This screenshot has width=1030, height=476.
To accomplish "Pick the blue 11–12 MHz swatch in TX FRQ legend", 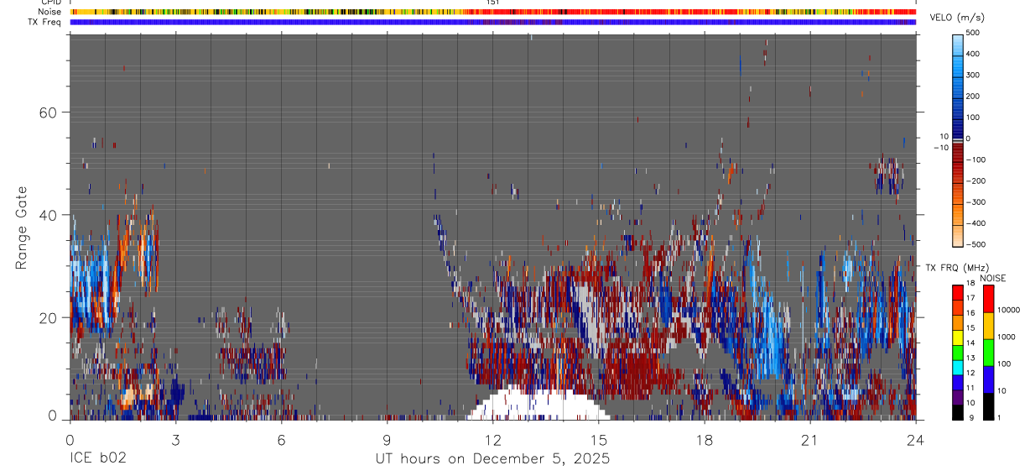I will [x=958, y=383].
